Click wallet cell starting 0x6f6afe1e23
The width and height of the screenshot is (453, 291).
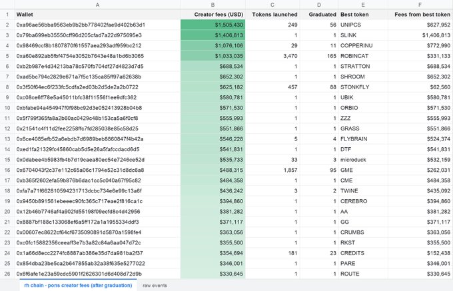(x=98, y=274)
